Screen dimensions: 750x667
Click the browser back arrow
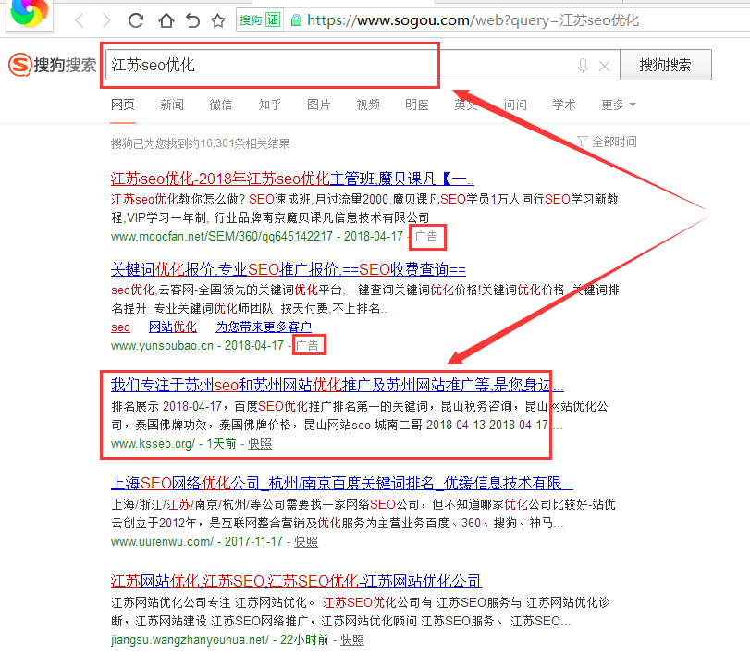tap(80, 20)
